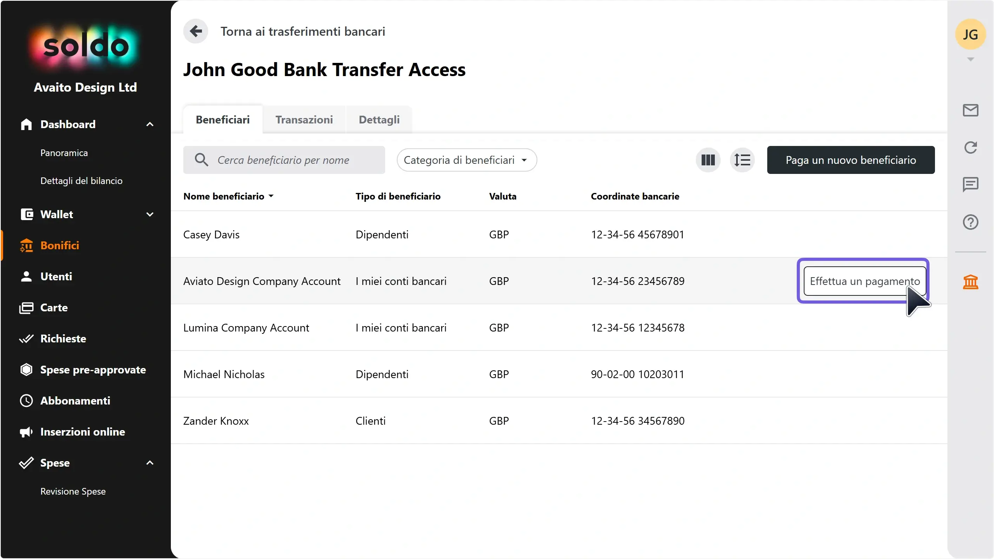Select the Michael Nicholas beneficiary name
Image resolution: width=994 pixels, height=559 pixels.
(x=224, y=374)
